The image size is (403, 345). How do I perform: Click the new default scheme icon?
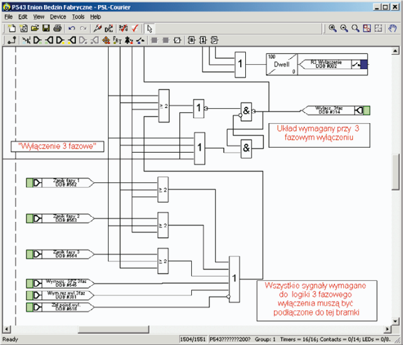[x=24, y=28]
